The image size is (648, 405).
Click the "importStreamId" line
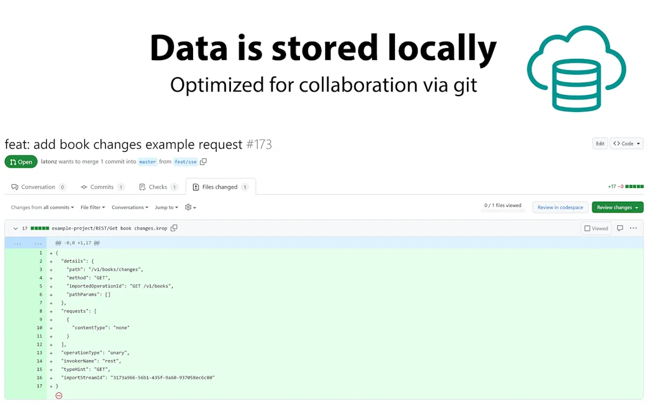[138, 377]
